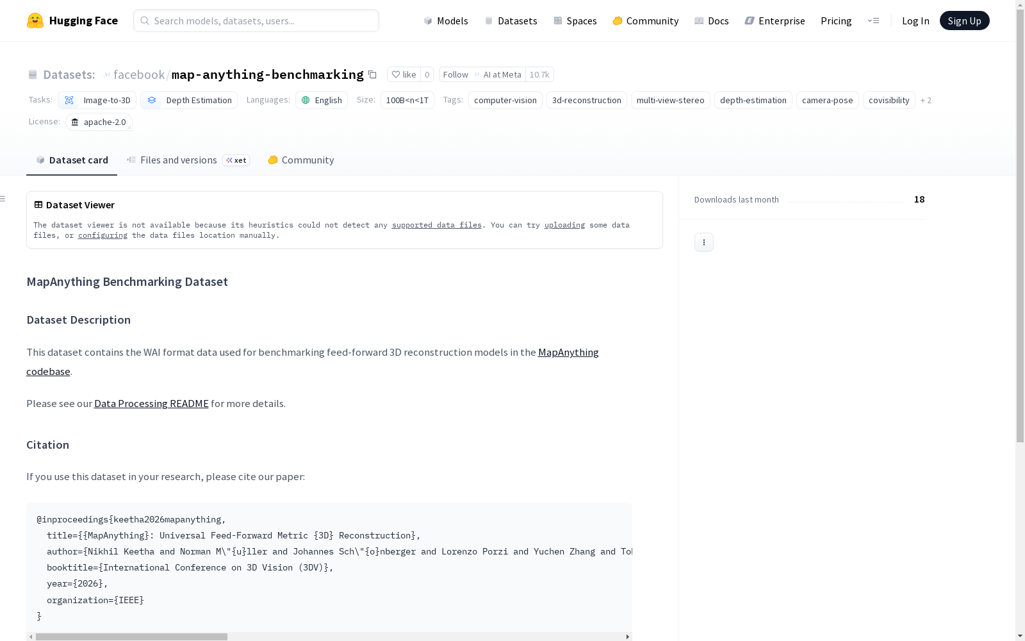The image size is (1025, 641).
Task: Open Docs in navigation bar
Action: point(712,21)
